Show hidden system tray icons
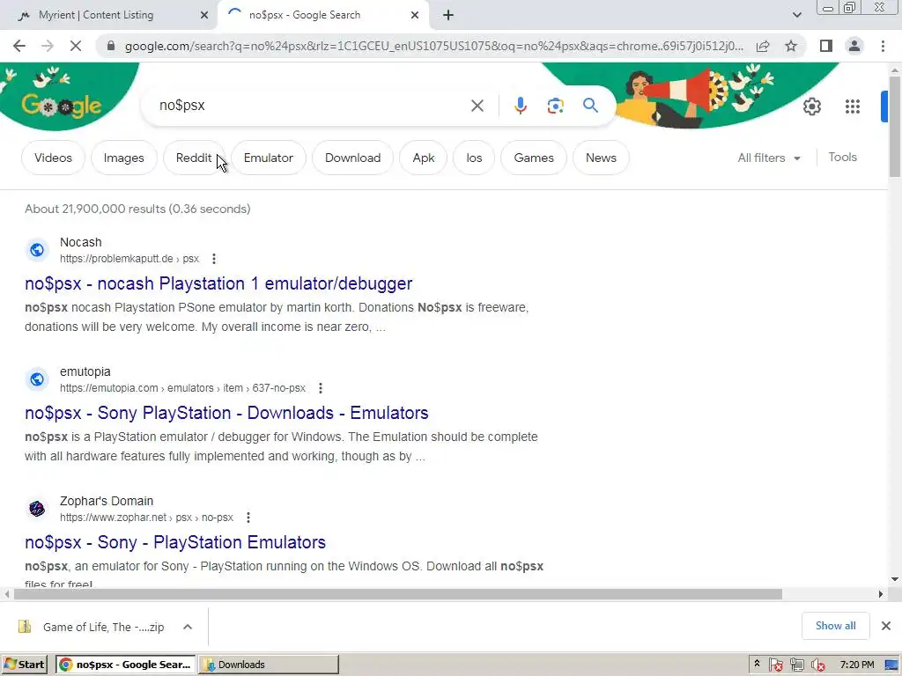902x676 pixels. [x=757, y=664]
